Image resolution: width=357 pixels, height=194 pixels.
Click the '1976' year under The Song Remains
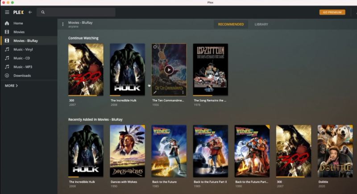(197, 105)
